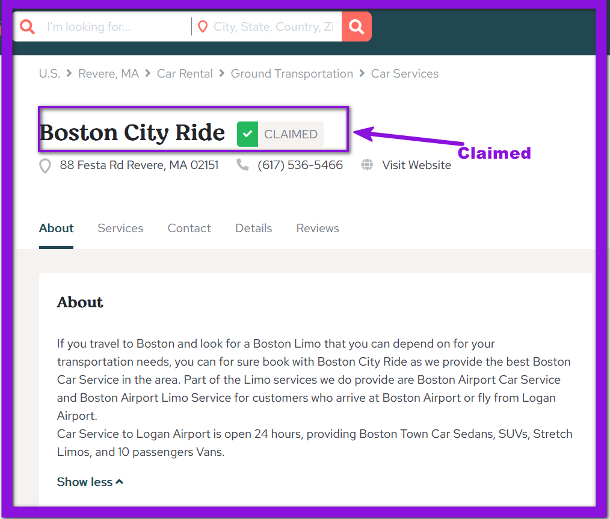
Task: Switch to the Services tab
Action: coord(120,228)
